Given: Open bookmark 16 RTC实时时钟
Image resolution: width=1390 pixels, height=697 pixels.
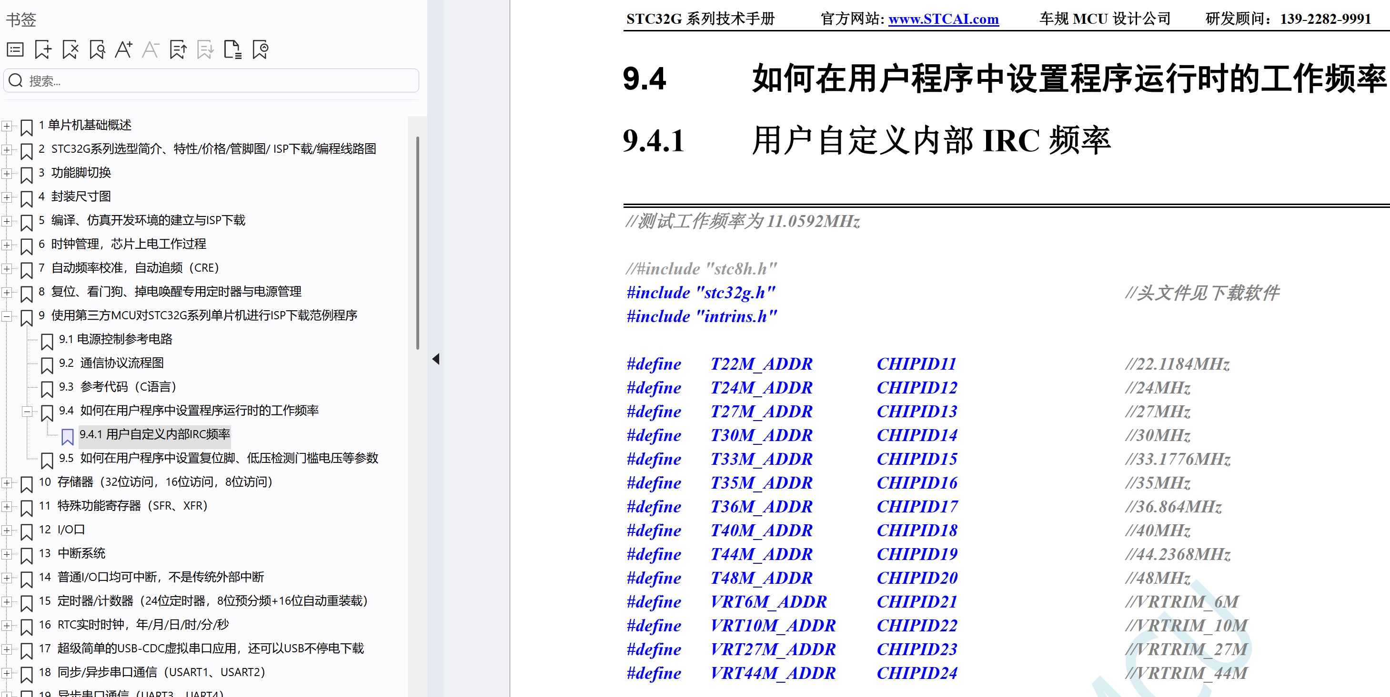Looking at the screenshot, I should [134, 624].
